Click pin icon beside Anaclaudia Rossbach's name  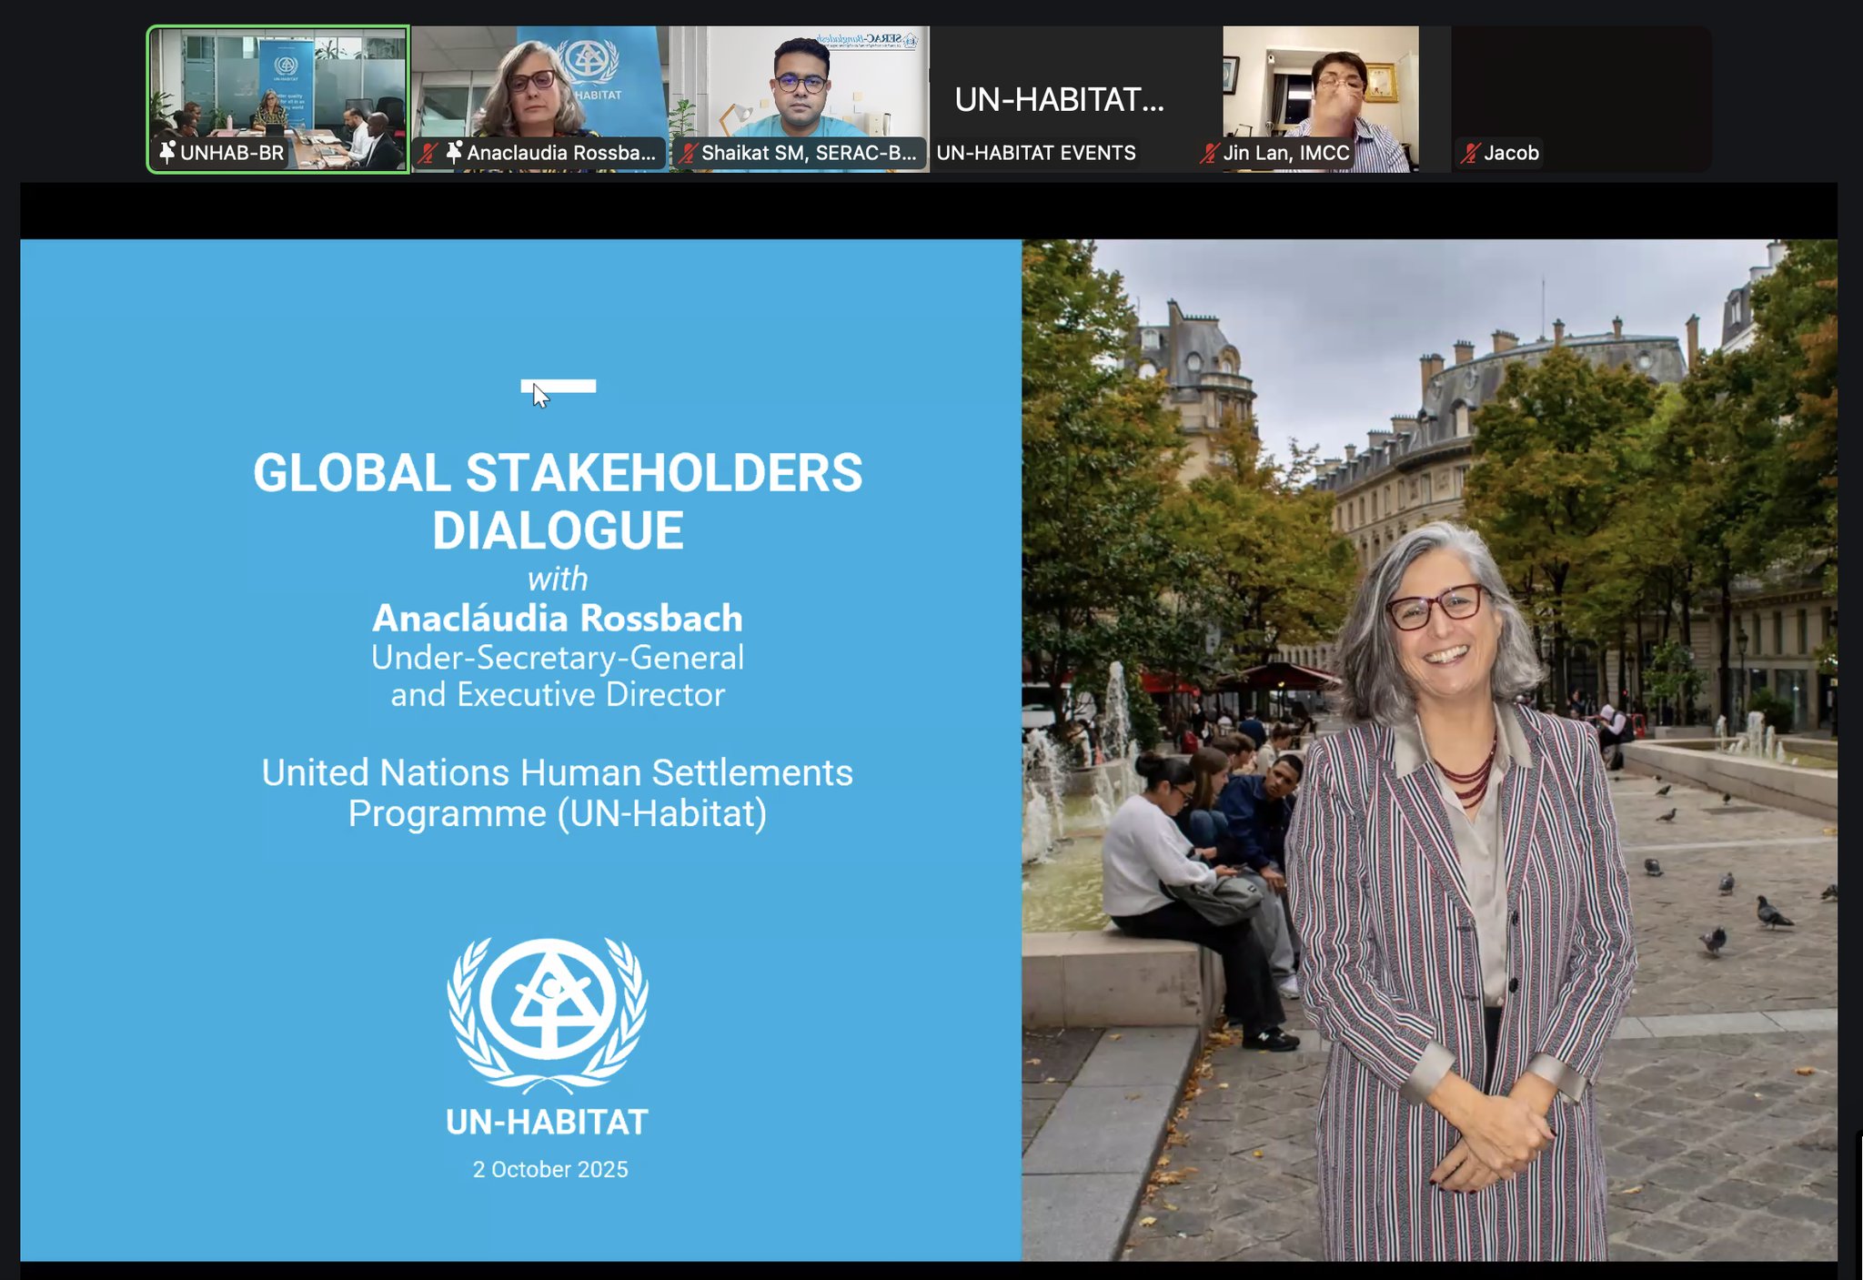tap(454, 152)
